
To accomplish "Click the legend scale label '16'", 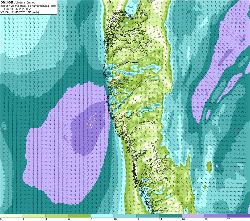I will (183, 219).
